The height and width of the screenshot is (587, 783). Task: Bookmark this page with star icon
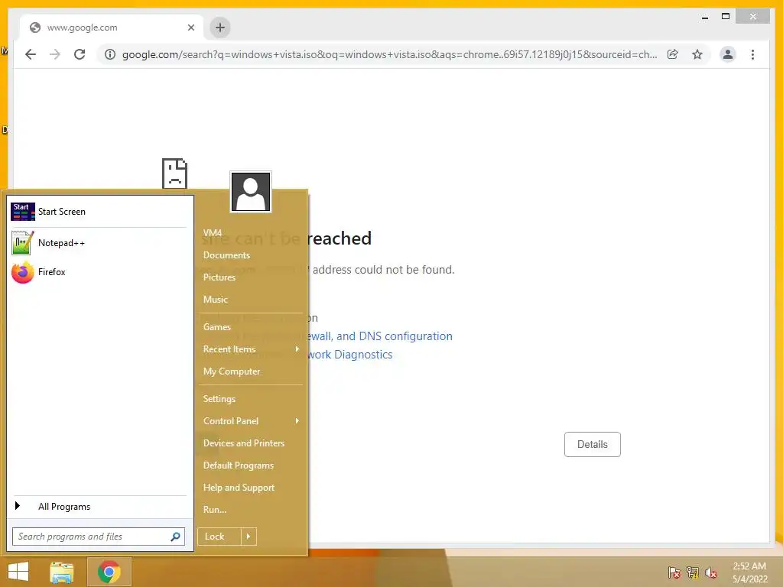pos(697,54)
